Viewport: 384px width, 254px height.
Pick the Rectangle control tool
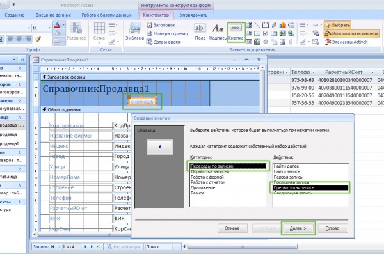(257, 33)
